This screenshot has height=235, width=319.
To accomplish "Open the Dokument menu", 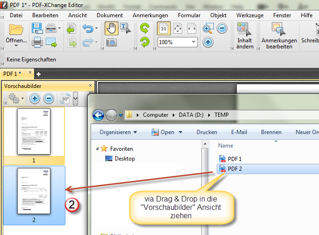I will pyautogui.click(x=110, y=15).
